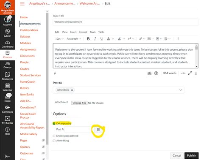Open the editor Insert menu
The image size is (201, 160).
73,32
